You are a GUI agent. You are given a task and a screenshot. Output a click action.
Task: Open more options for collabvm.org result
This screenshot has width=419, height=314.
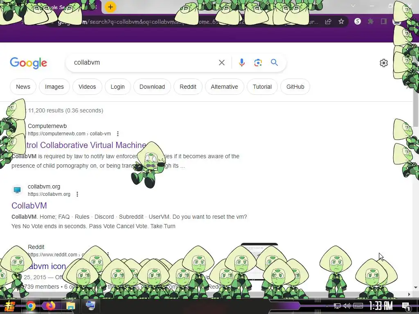click(x=77, y=194)
